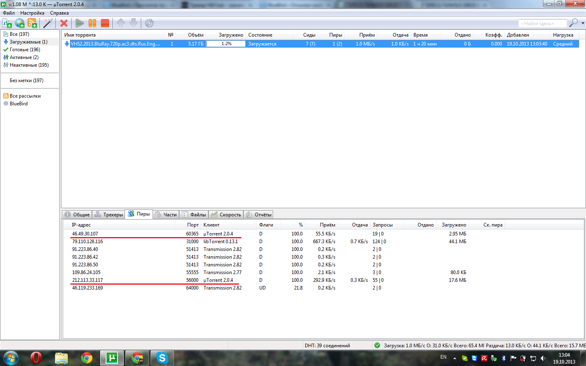Pause the torrent with orange pause icon
586x366 pixels.
point(92,23)
